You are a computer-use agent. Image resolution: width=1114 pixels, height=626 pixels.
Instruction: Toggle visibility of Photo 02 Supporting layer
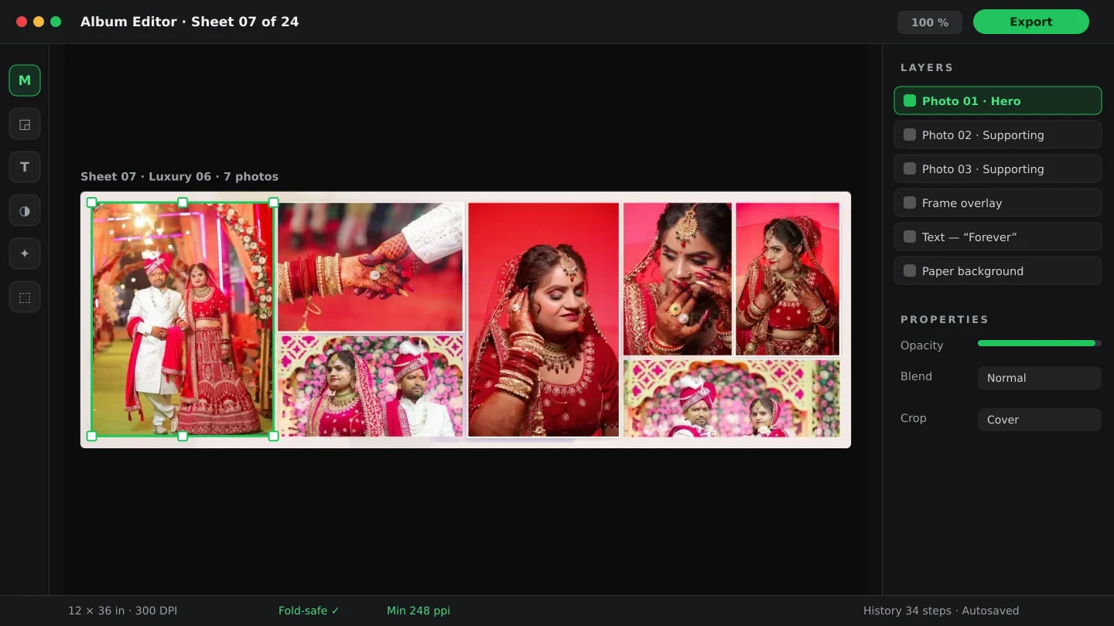[x=910, y=134]
